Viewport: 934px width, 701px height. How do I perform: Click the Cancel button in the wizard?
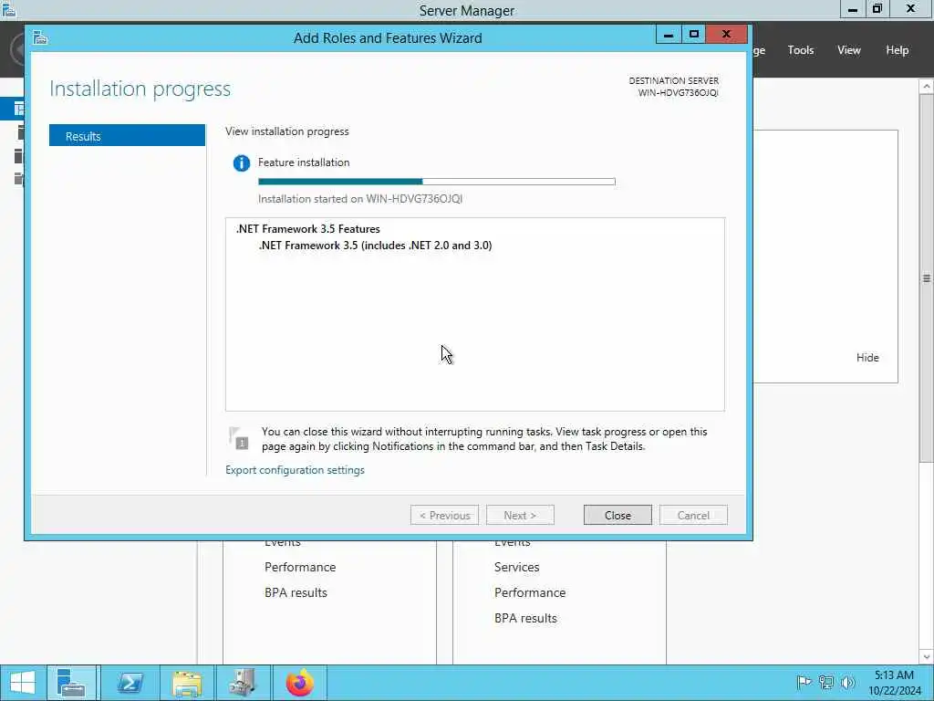tap(693, 515)
